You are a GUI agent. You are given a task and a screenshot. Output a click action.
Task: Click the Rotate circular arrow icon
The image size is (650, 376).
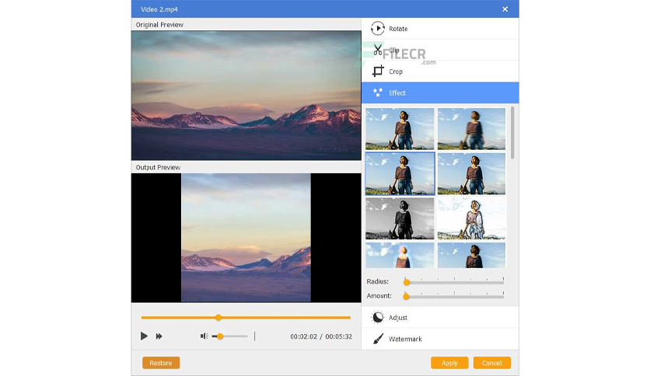pos(377,29)
